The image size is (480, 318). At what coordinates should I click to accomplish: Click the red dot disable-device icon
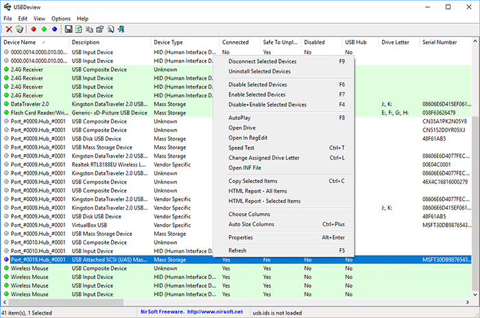click(33, 29)
